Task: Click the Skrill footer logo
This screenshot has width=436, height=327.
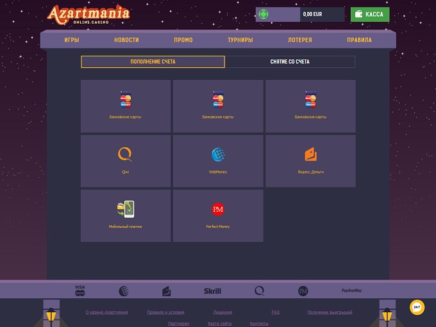Action: click(212, 291)
